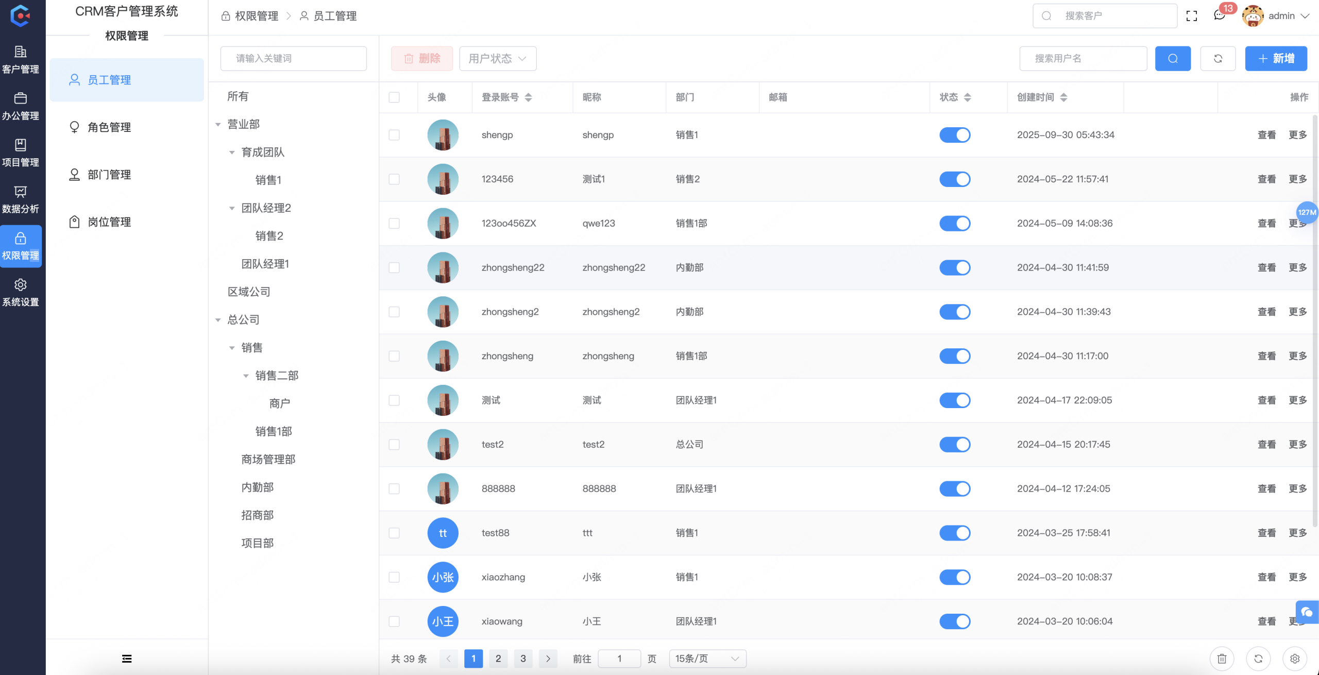Check the checkbox for user test2
The width and height of the screenshot is (1319, 675).
coord(394,444)
